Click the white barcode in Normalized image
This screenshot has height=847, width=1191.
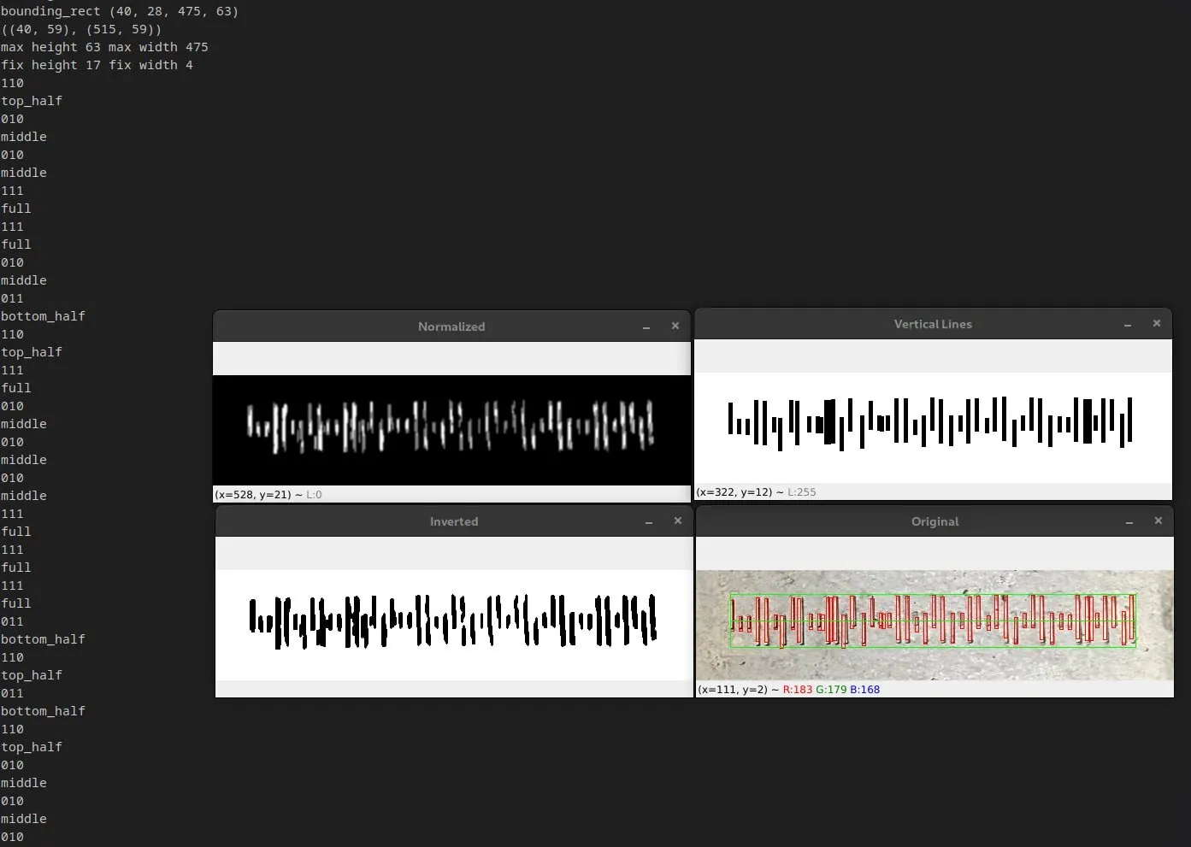coord(451,426)
